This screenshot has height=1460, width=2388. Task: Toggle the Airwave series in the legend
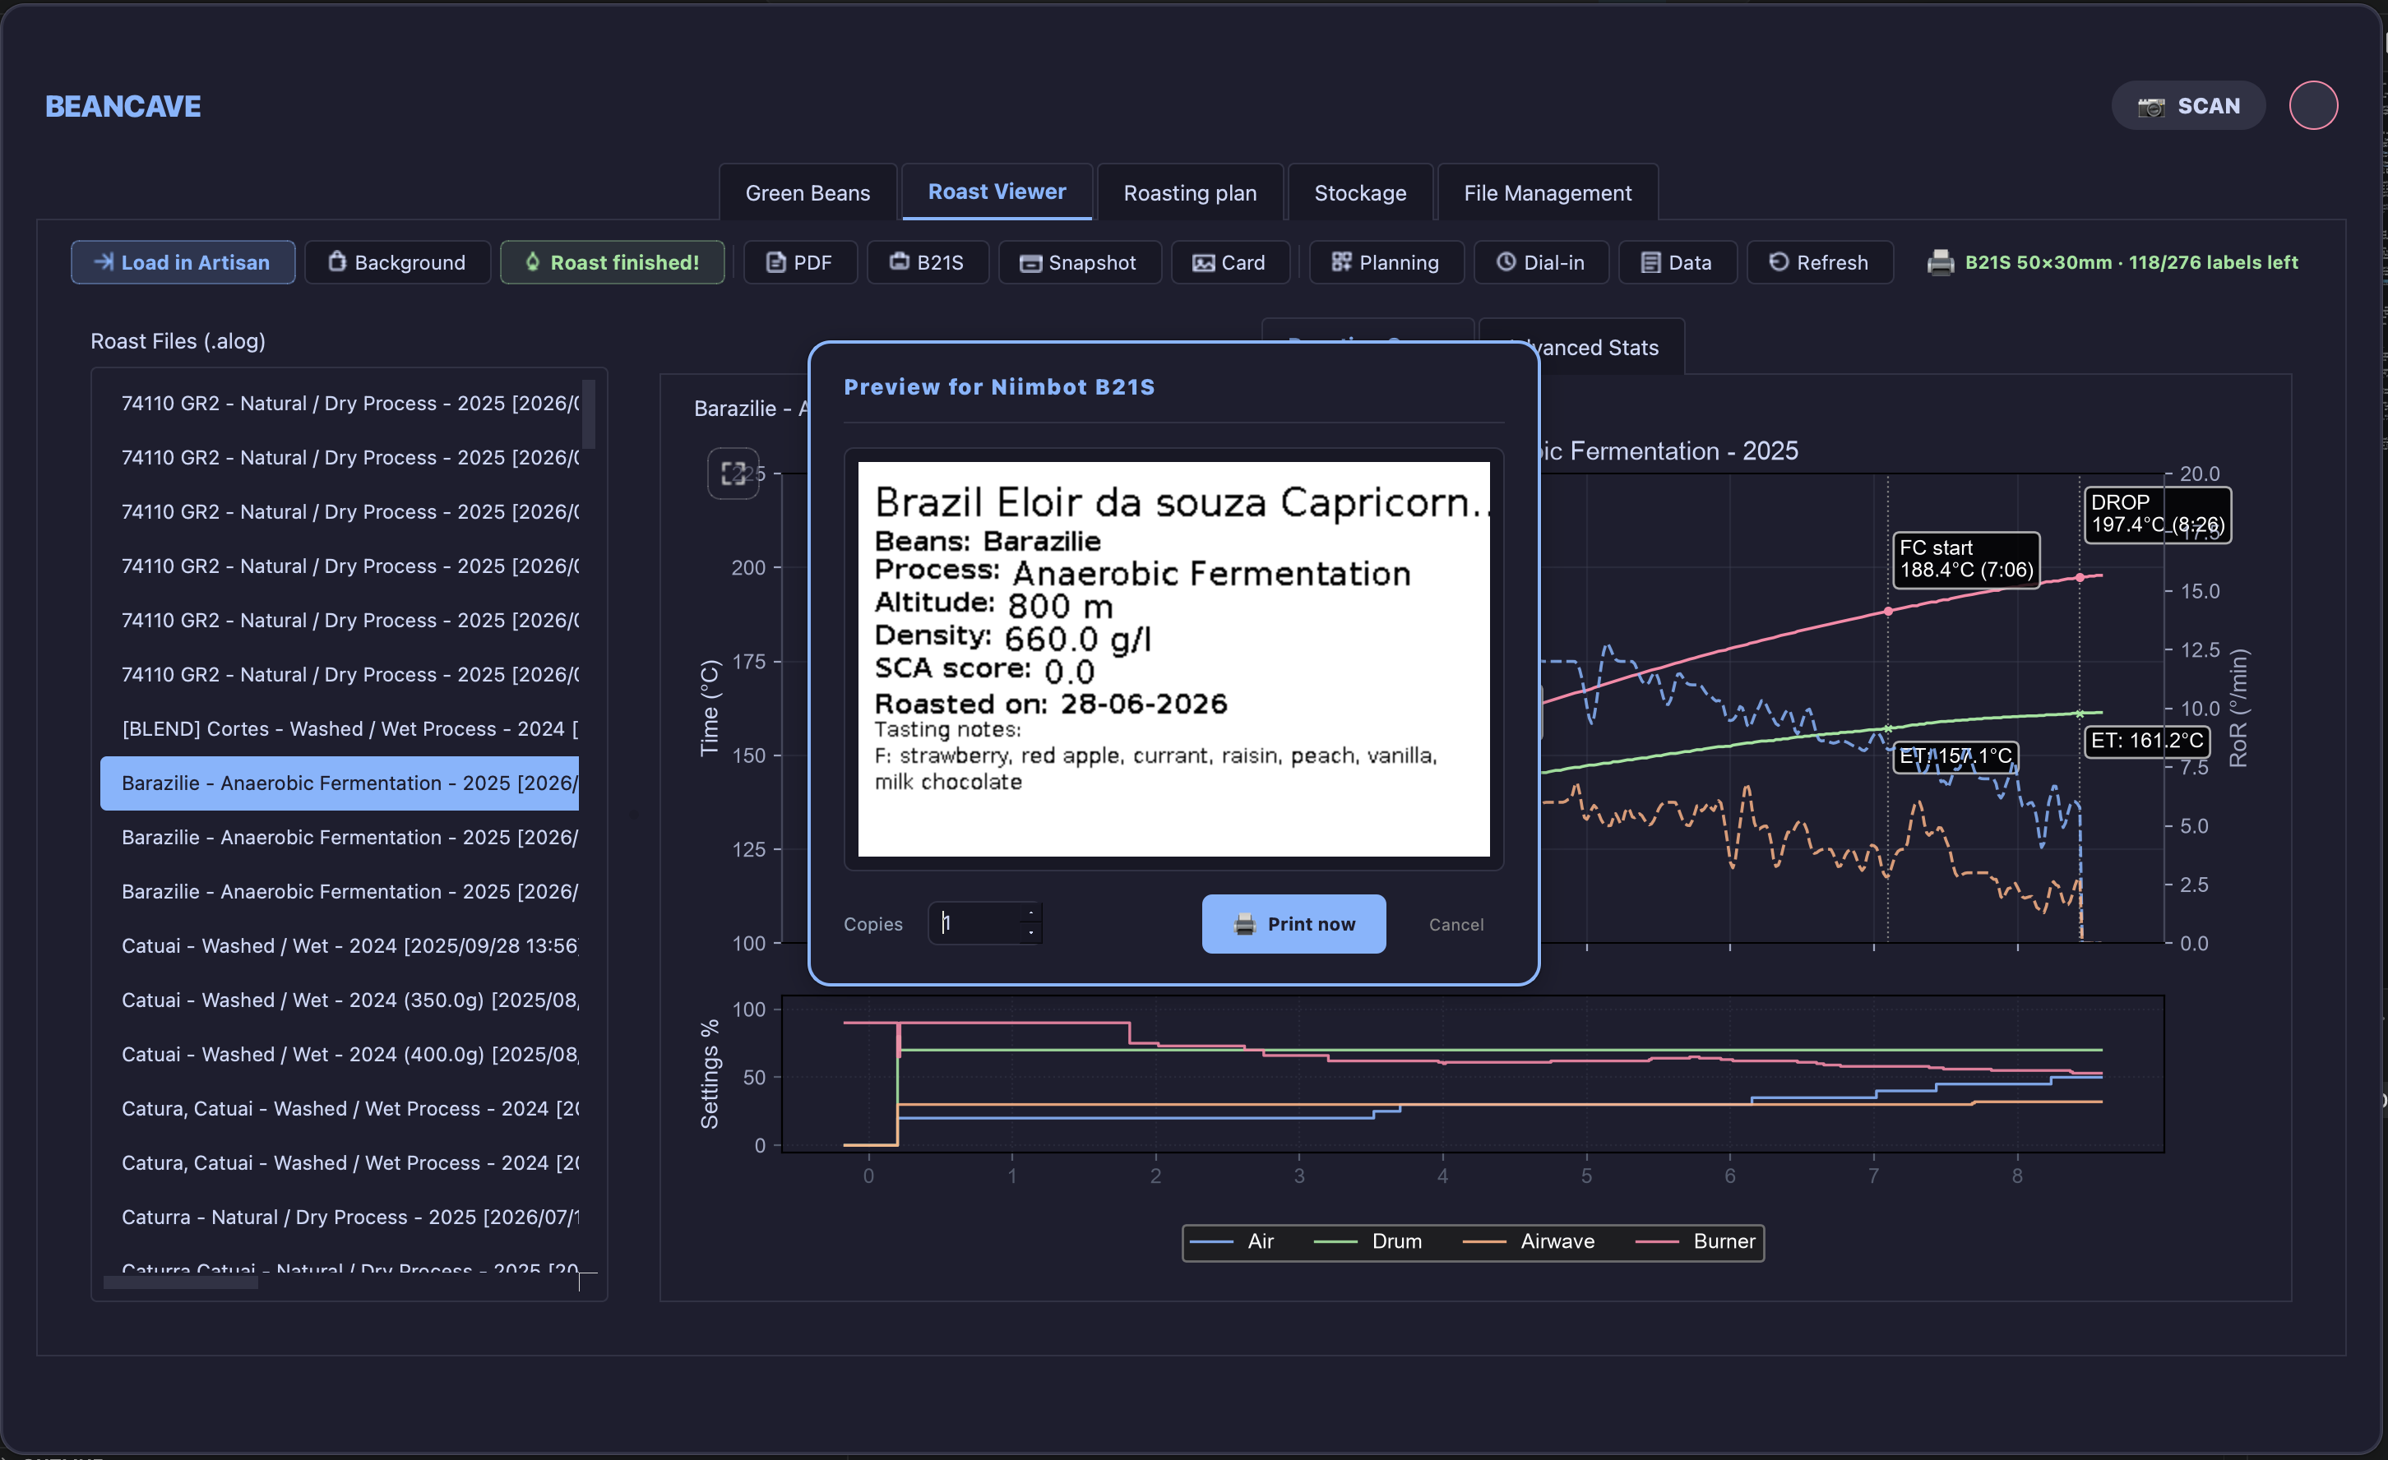coord(1529,1242)
